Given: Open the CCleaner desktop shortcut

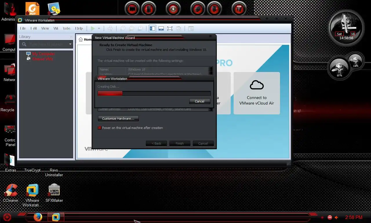Looking at the screenshot, I should pyautogui.click(x=11, y=193).
